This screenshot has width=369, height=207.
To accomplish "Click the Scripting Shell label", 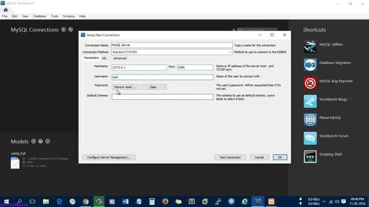I will click(x=330, y=154).
